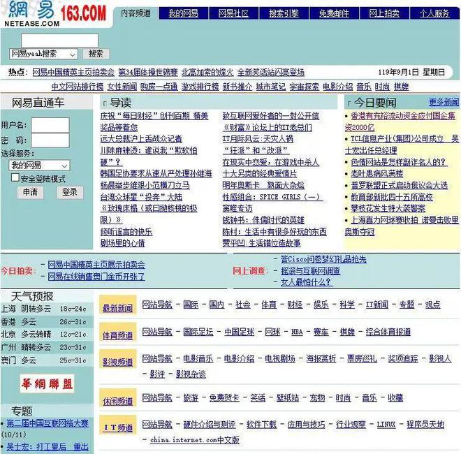Open the 教育部新批四十五所高校 news item
The height and width of the screenshot is (454, 461).
click(392, 197)
